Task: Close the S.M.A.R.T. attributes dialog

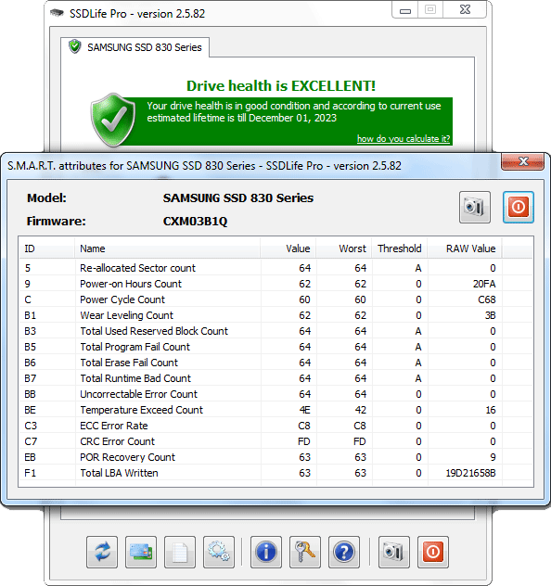Action: click(x=522, y=161)
